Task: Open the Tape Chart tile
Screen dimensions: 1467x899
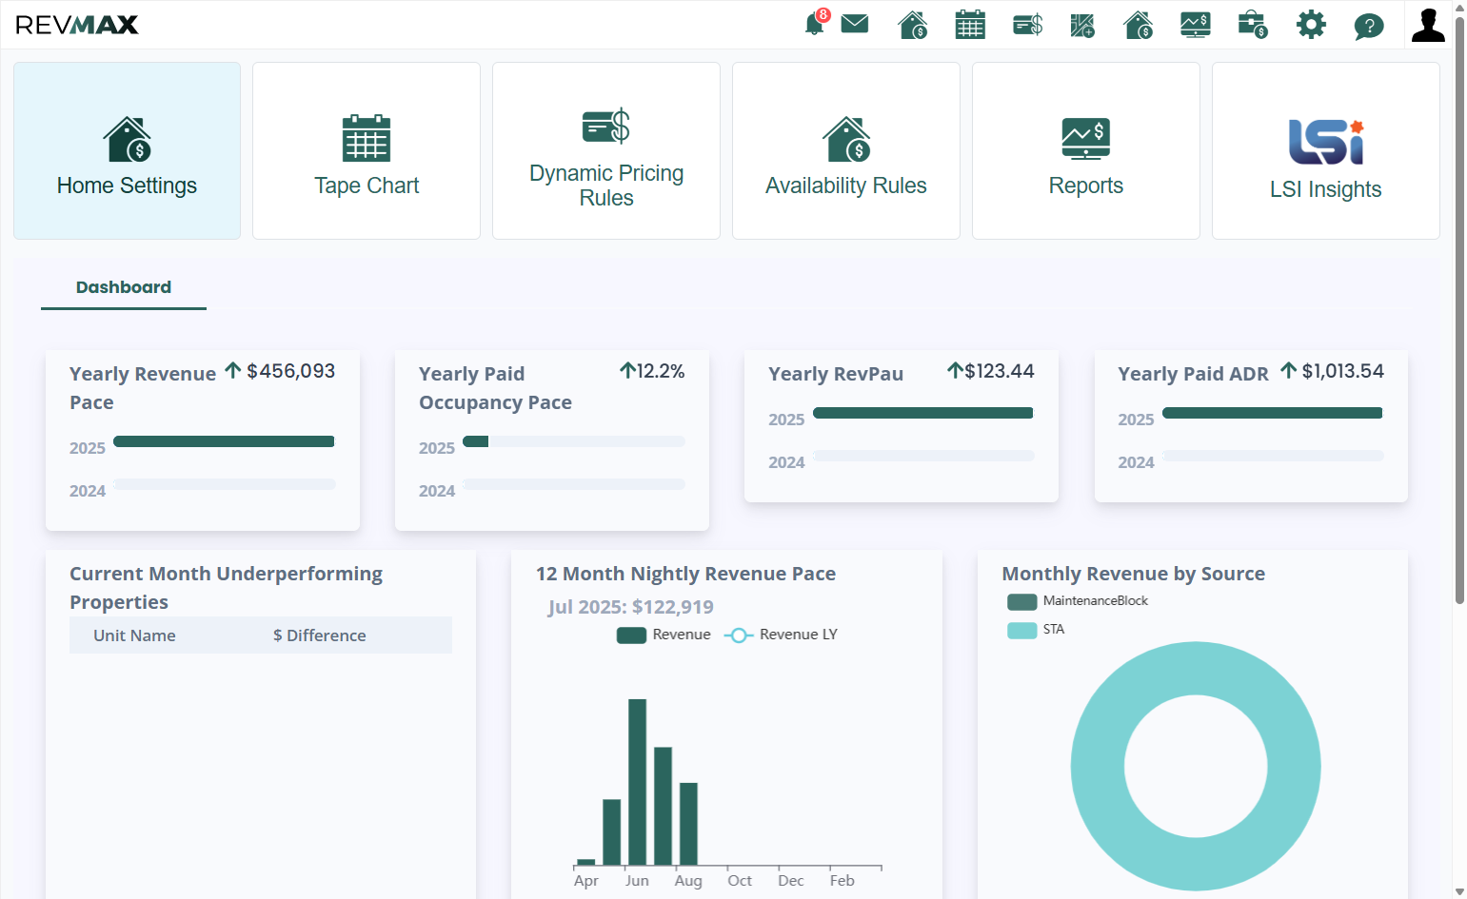Action: coord(367,151)
